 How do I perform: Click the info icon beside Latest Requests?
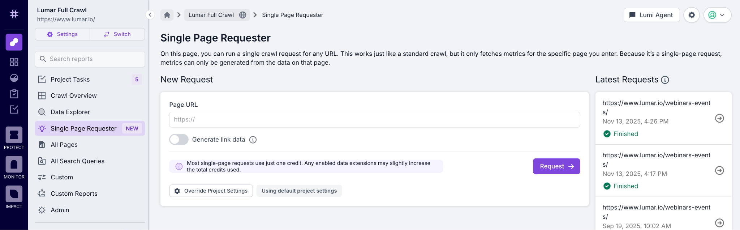(x=665, y=80)
